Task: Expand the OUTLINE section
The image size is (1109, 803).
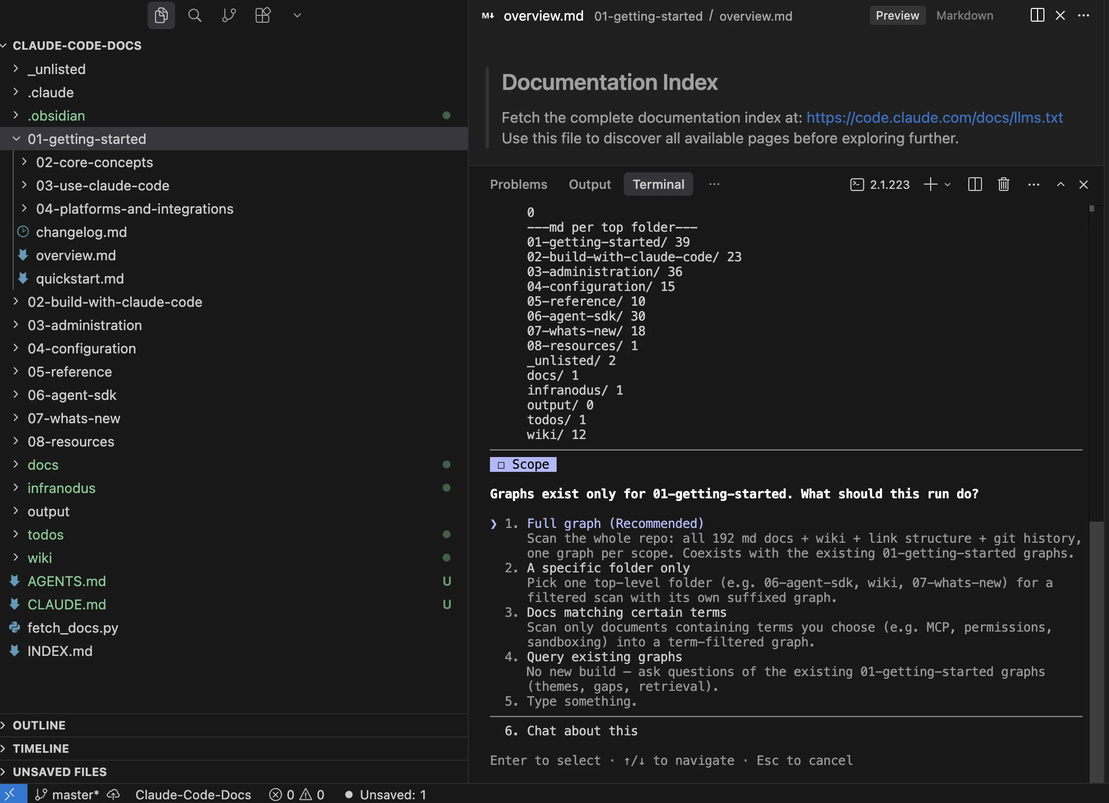Action: [x=234, y=725]
